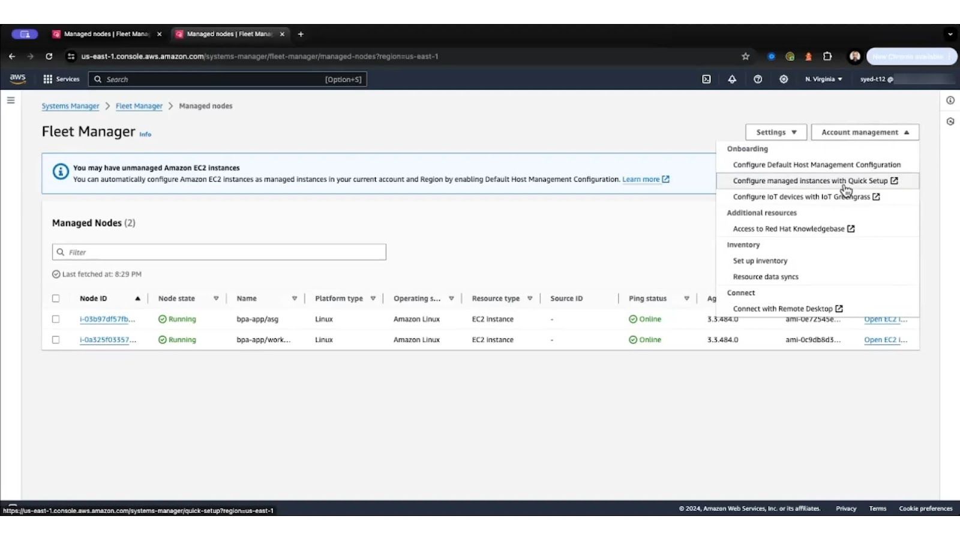
Task: Open the Learn more link in the banner
Action: (646, 179)
